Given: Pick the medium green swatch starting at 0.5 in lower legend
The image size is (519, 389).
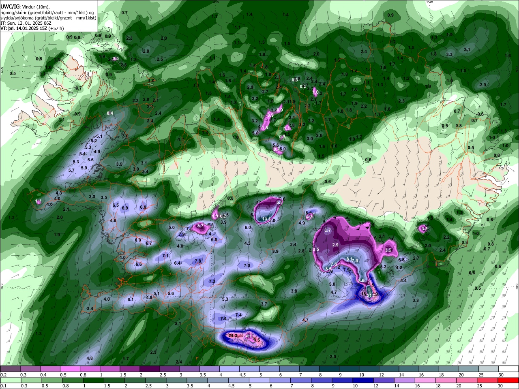Looking at the screenshot, I should point(52,380).
